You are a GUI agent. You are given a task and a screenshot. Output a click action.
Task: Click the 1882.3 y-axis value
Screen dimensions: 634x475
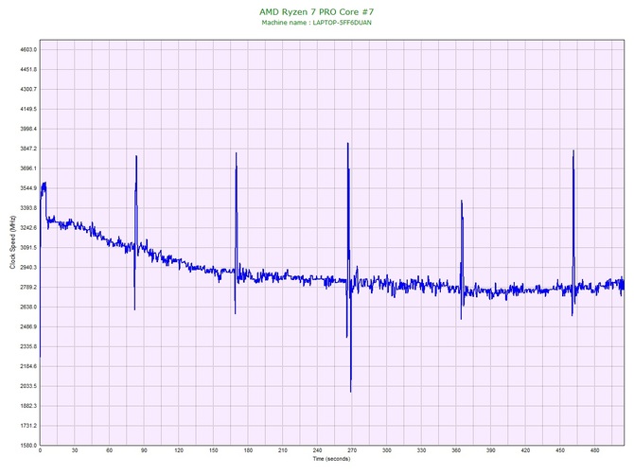pos(28,406)
